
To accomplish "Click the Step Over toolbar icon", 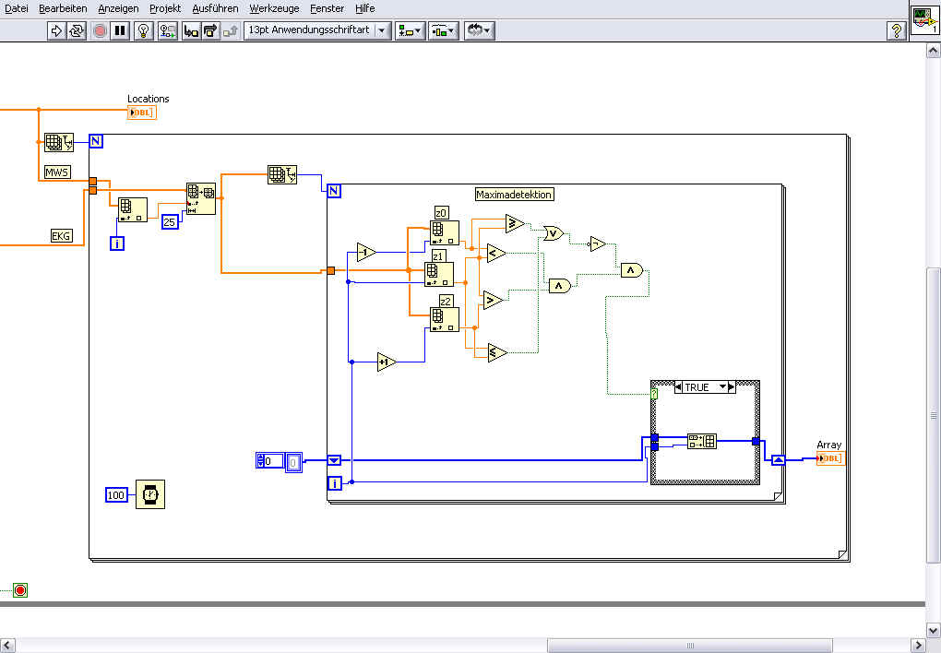I will (x=210, y=30).
